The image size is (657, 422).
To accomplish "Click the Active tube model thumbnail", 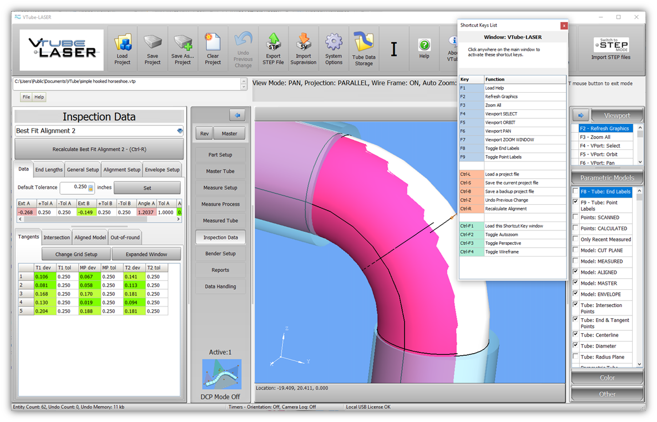I will (x=221, y=374).
